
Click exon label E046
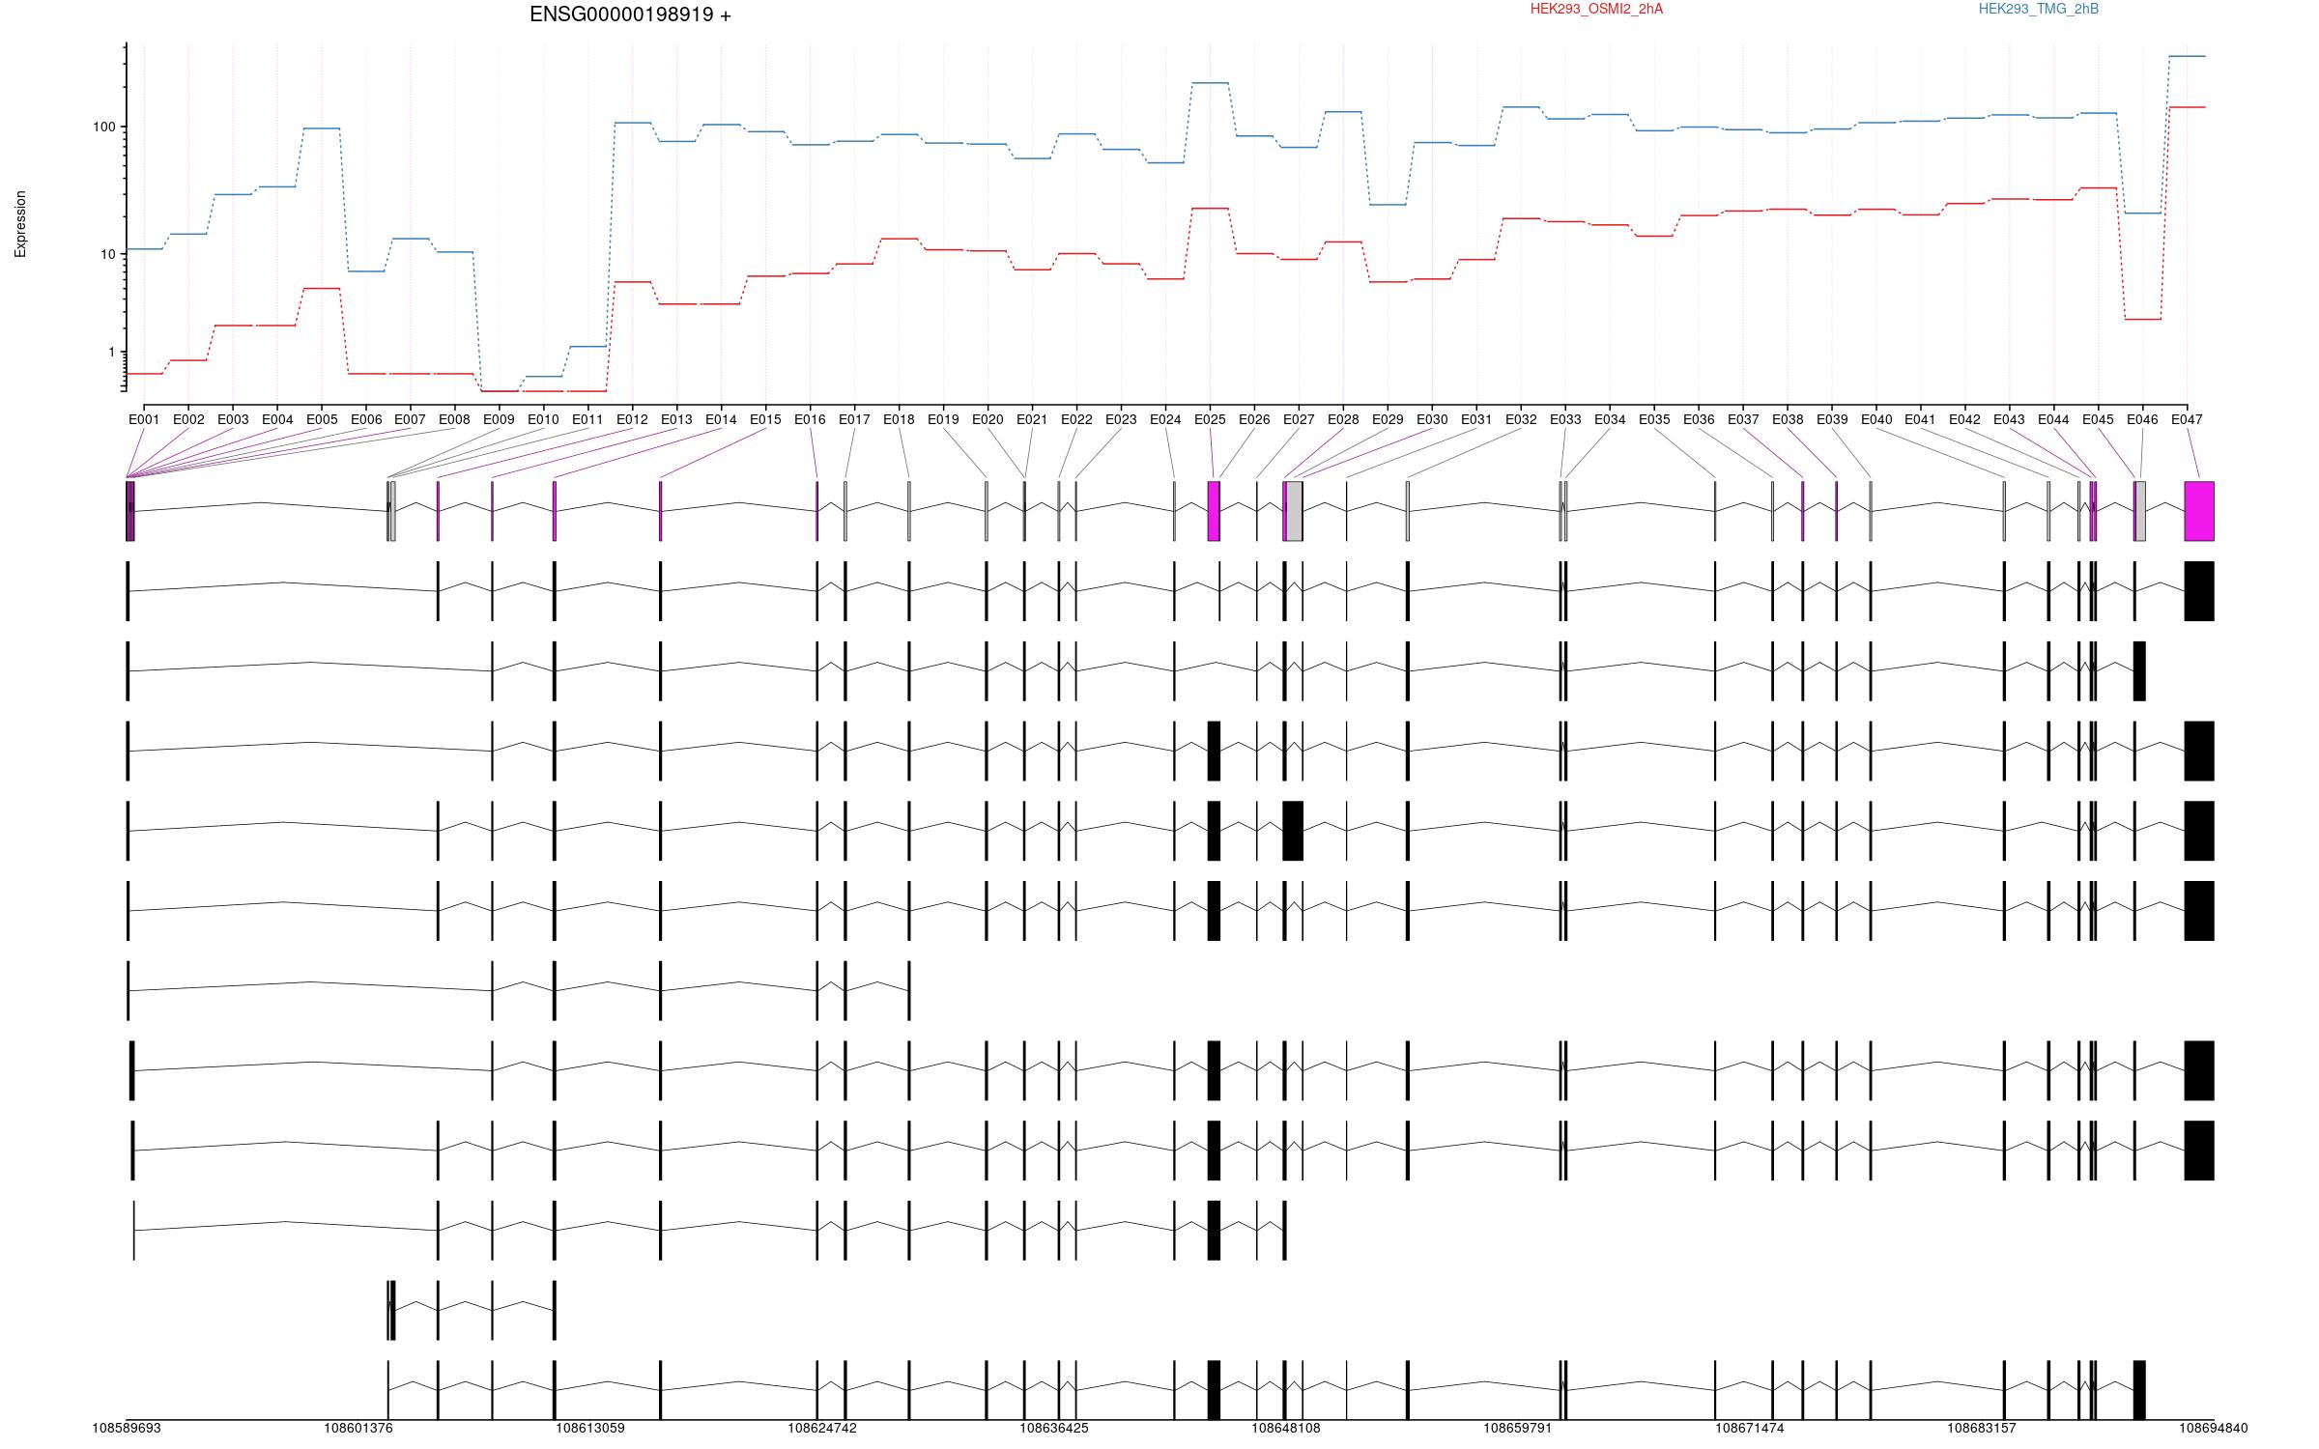(2142, 419)
